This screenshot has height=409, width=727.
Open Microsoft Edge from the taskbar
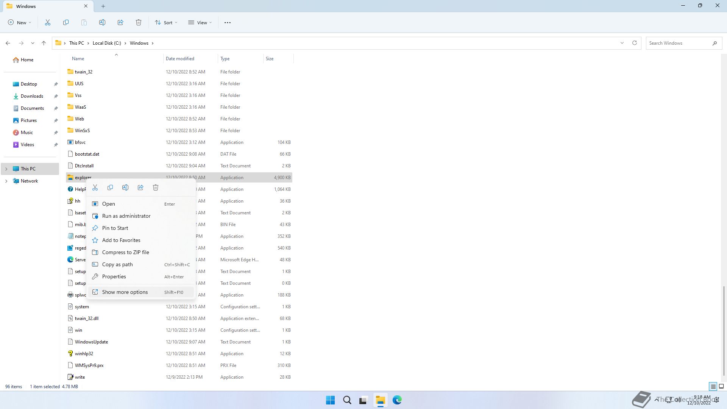[x=397, y=400]
